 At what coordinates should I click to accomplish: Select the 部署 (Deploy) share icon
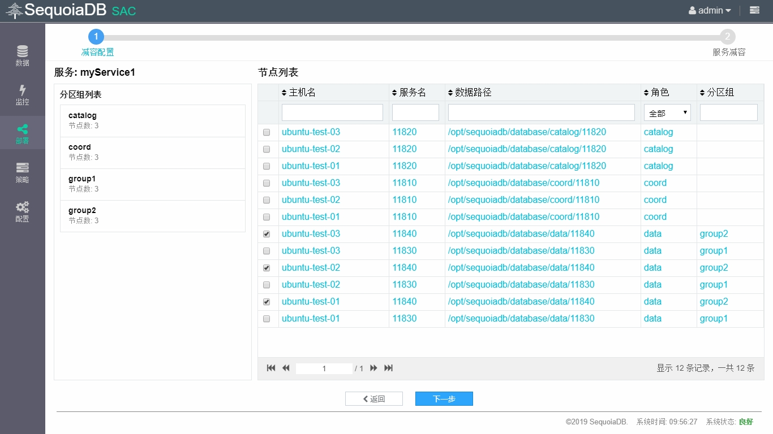pos(22,133)
